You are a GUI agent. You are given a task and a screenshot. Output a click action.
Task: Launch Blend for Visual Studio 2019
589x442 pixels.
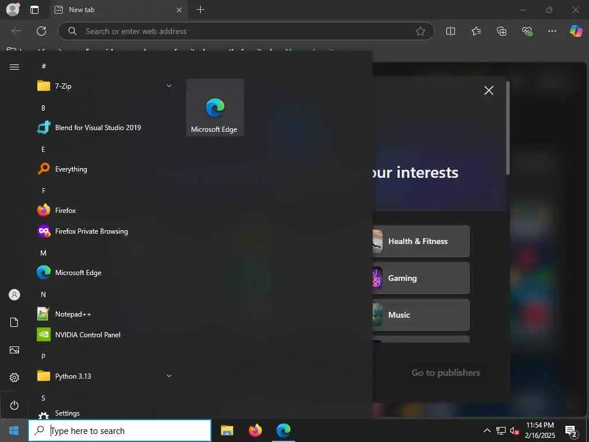tap(105, 127)
